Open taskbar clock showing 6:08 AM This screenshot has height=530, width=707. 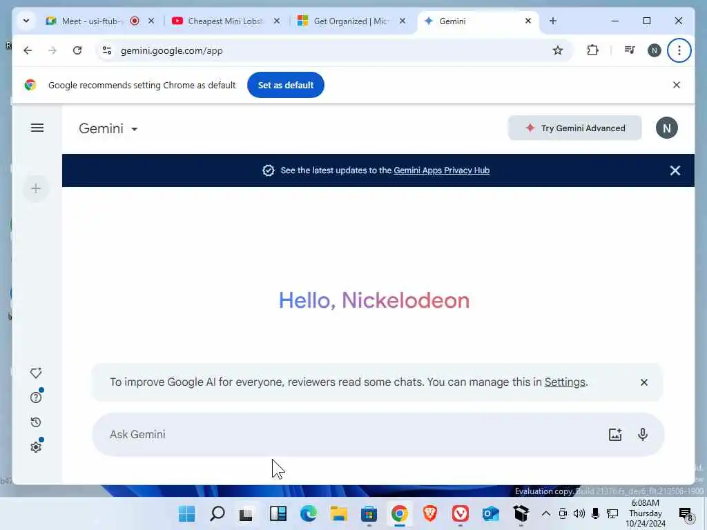pos(646,513)
